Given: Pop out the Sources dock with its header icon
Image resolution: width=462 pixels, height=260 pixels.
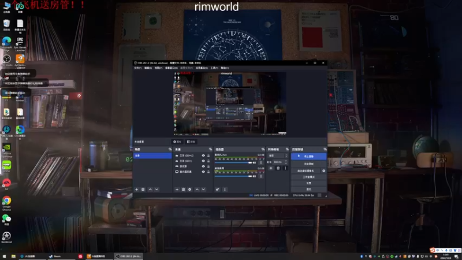Looking at the screenshot, I should coord(210,150).
